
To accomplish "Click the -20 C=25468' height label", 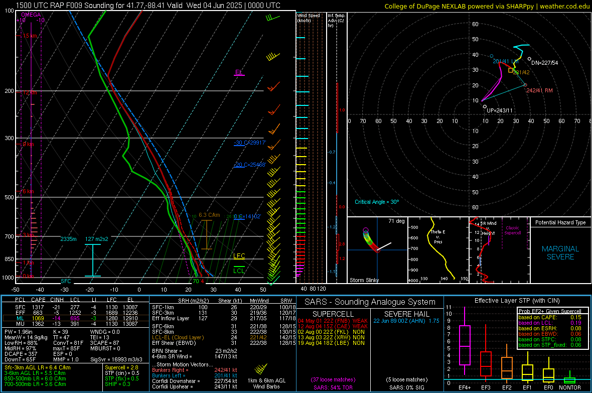I will tap(250, 165).
